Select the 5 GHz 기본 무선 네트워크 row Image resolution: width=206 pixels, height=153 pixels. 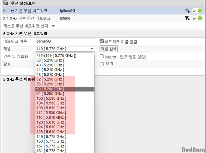(103, 11)
